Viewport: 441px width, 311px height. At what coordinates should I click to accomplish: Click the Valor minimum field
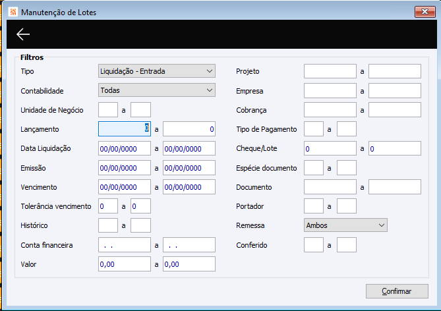[x=125, y=264]
